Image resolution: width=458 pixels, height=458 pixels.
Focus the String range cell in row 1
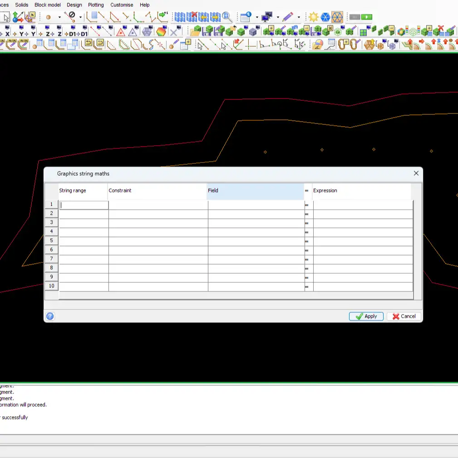pyautogui.click(x=84, y=205)
